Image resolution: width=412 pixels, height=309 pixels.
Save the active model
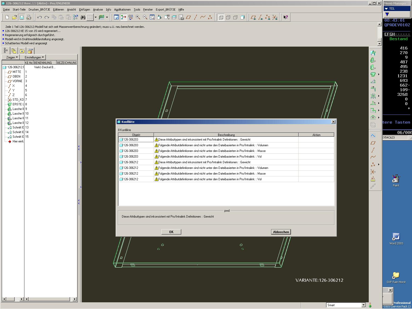22,17
